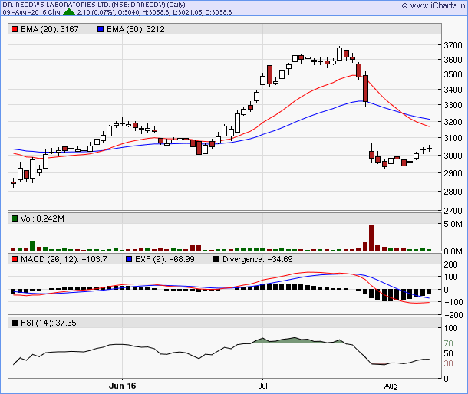Click the blue EMA (50) legend swatch
468x394 pixels.
coord(101,29)
